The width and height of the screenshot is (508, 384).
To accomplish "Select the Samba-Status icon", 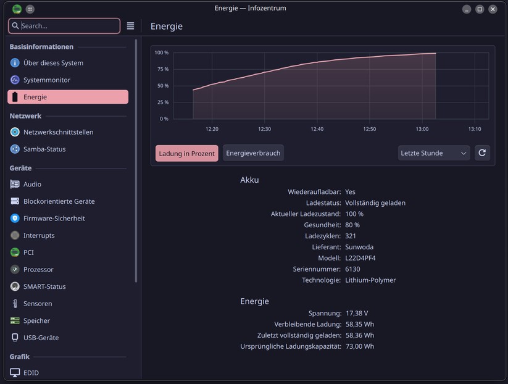I will pyautogui.click(x=15, y=149).
